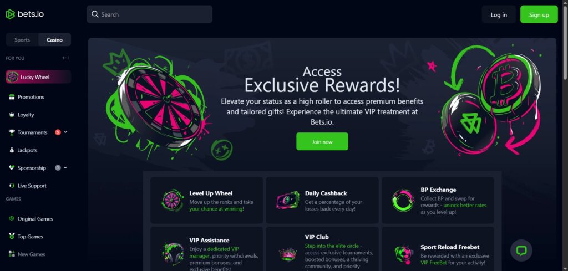Click the Jackpots money bag icon
The image size is (568, 271).
coord(12,150)
